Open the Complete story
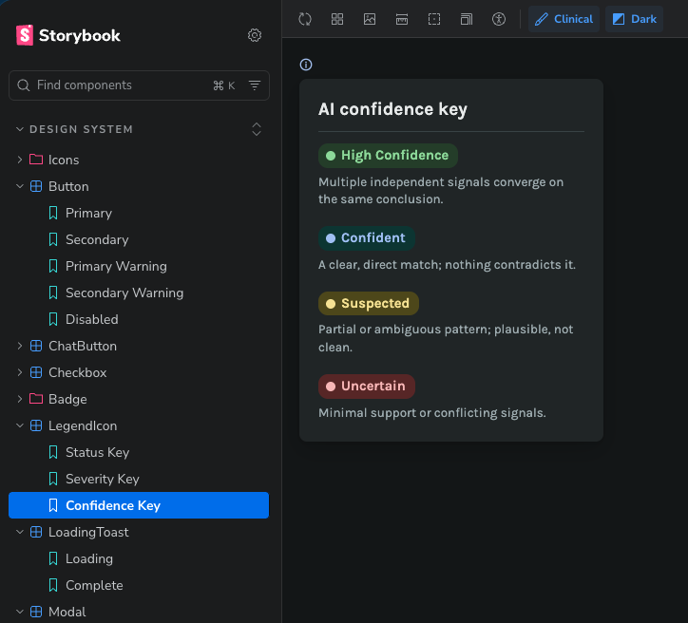This screenshot has height=623, width=688. [139, 586]
